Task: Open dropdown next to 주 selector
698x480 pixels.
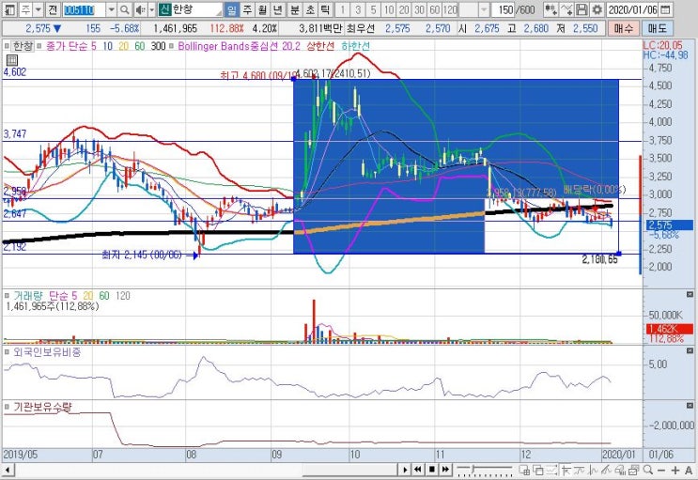Action: pyautogui.click(x=39, y=9)
